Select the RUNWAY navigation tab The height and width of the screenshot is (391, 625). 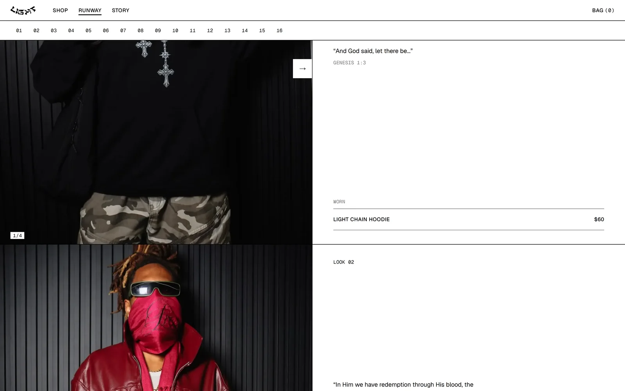90,11
